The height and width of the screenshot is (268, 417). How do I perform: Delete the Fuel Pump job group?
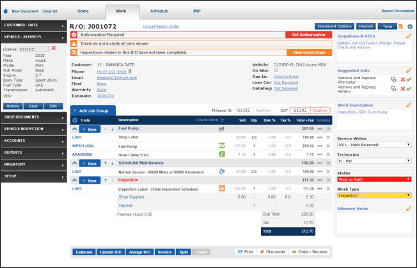(329, 129)
